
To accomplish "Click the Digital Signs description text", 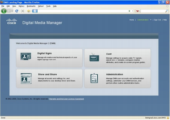I will [x=57, y=58].
